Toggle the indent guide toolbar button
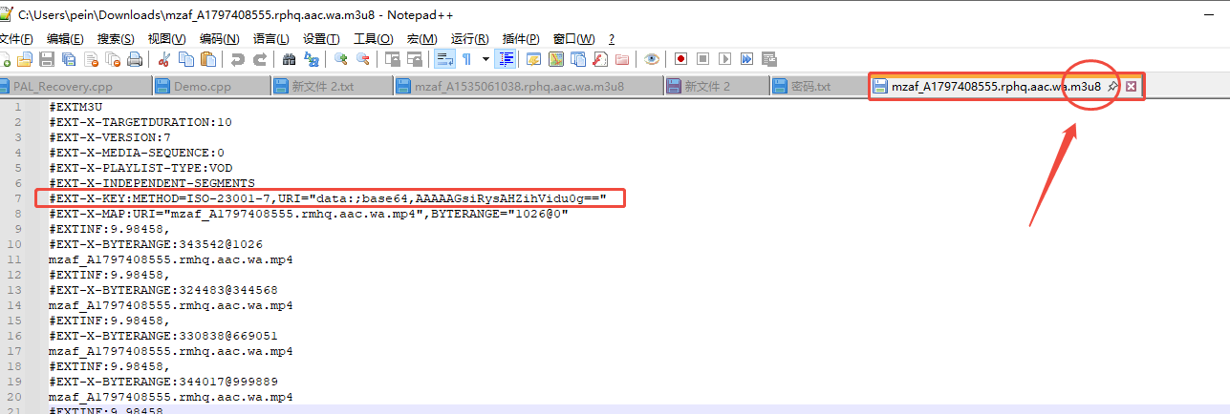The image size is (1230, 414). [507, 59]
